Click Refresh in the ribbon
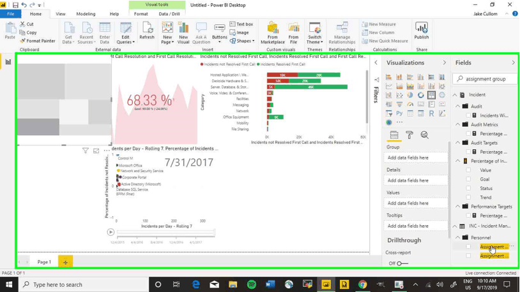The width and height of the screenshot is (520, 292). [147, 31]
